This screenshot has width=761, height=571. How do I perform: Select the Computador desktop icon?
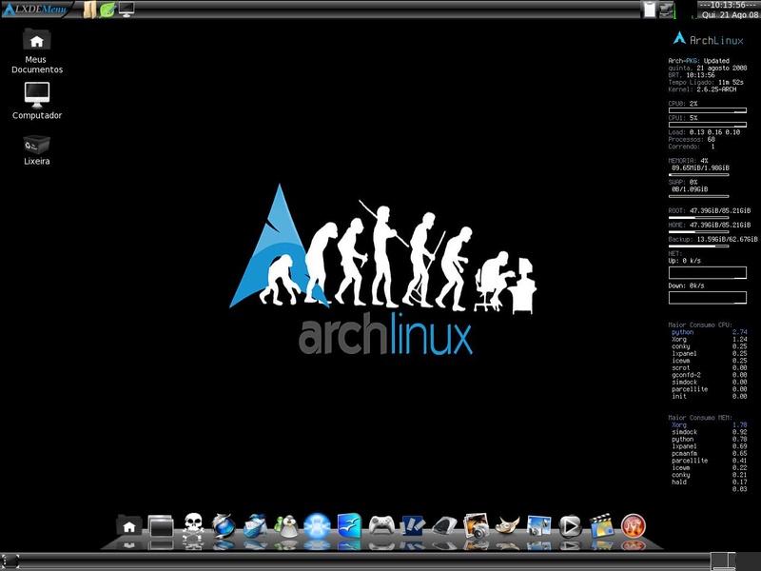tap(37, 94)
